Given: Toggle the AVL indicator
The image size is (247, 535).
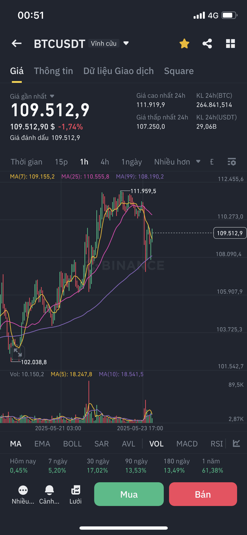Looking at the screenshot, I should tap(129, 444).
